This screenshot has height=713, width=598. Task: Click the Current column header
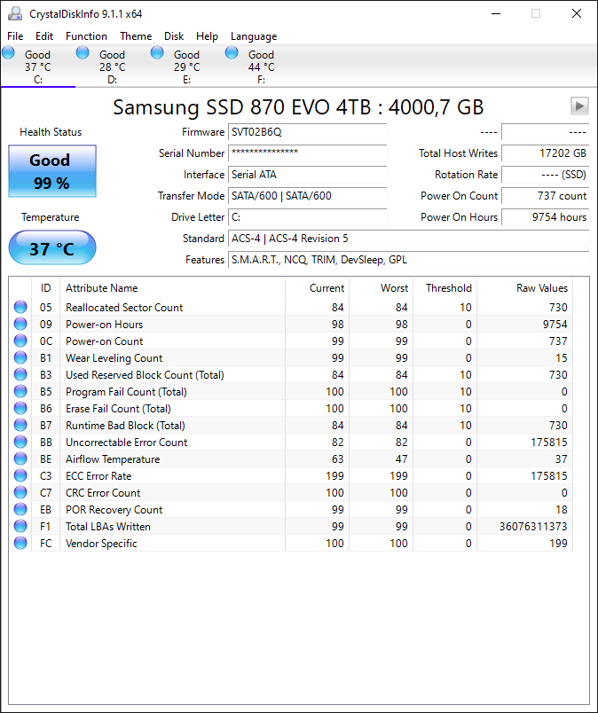tap(318, 288)
